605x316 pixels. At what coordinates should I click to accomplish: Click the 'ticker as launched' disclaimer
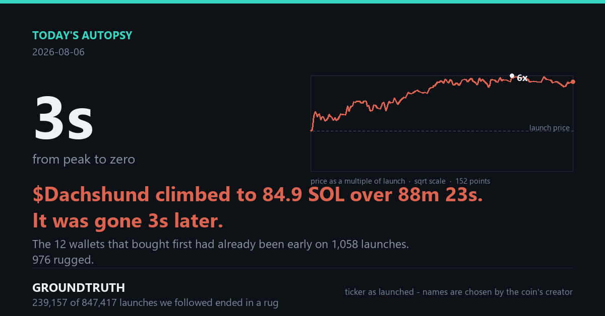[x=459, y=292]
